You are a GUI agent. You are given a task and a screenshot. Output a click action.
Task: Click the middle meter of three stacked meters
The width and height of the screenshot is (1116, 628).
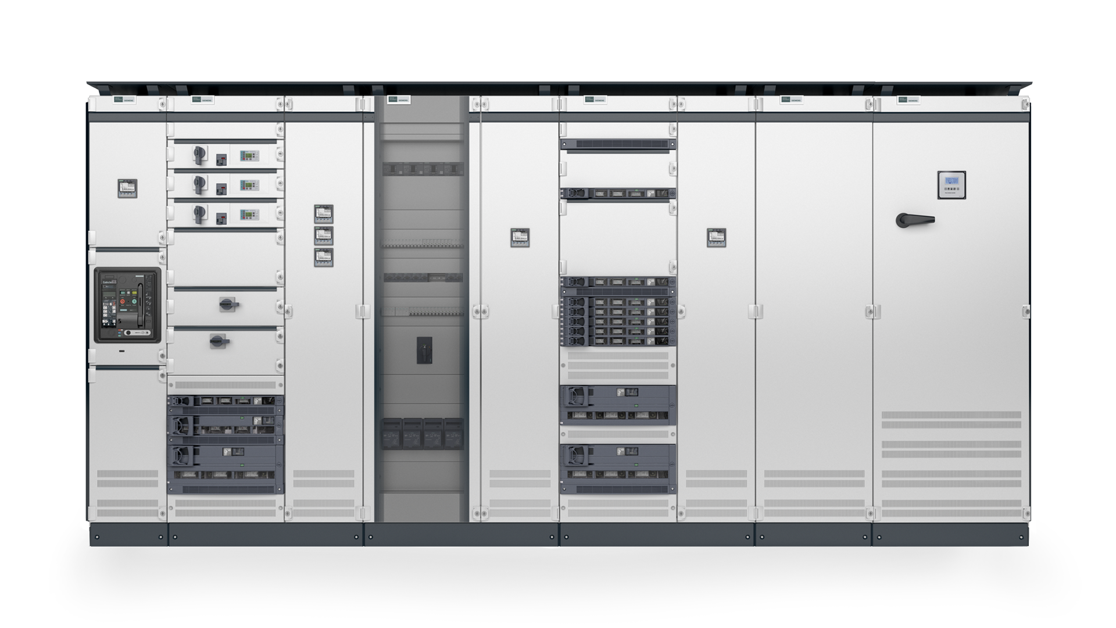pos(324,235)
